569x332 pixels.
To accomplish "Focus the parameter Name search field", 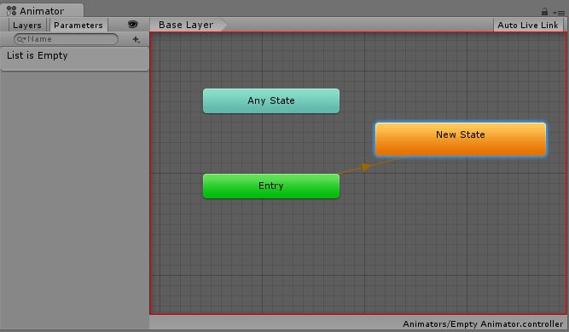I will 66,39.
